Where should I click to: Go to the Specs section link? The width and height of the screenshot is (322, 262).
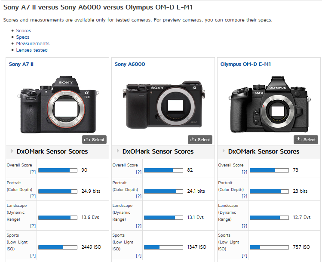tap(23, 37)
